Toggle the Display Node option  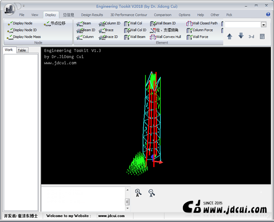pos(10,24)
